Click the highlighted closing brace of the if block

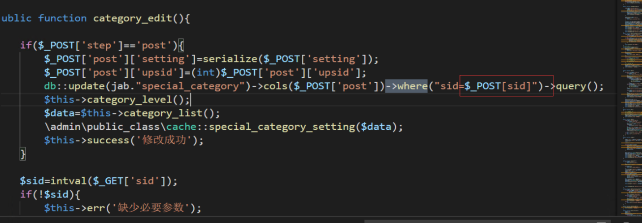click(23, 154)
